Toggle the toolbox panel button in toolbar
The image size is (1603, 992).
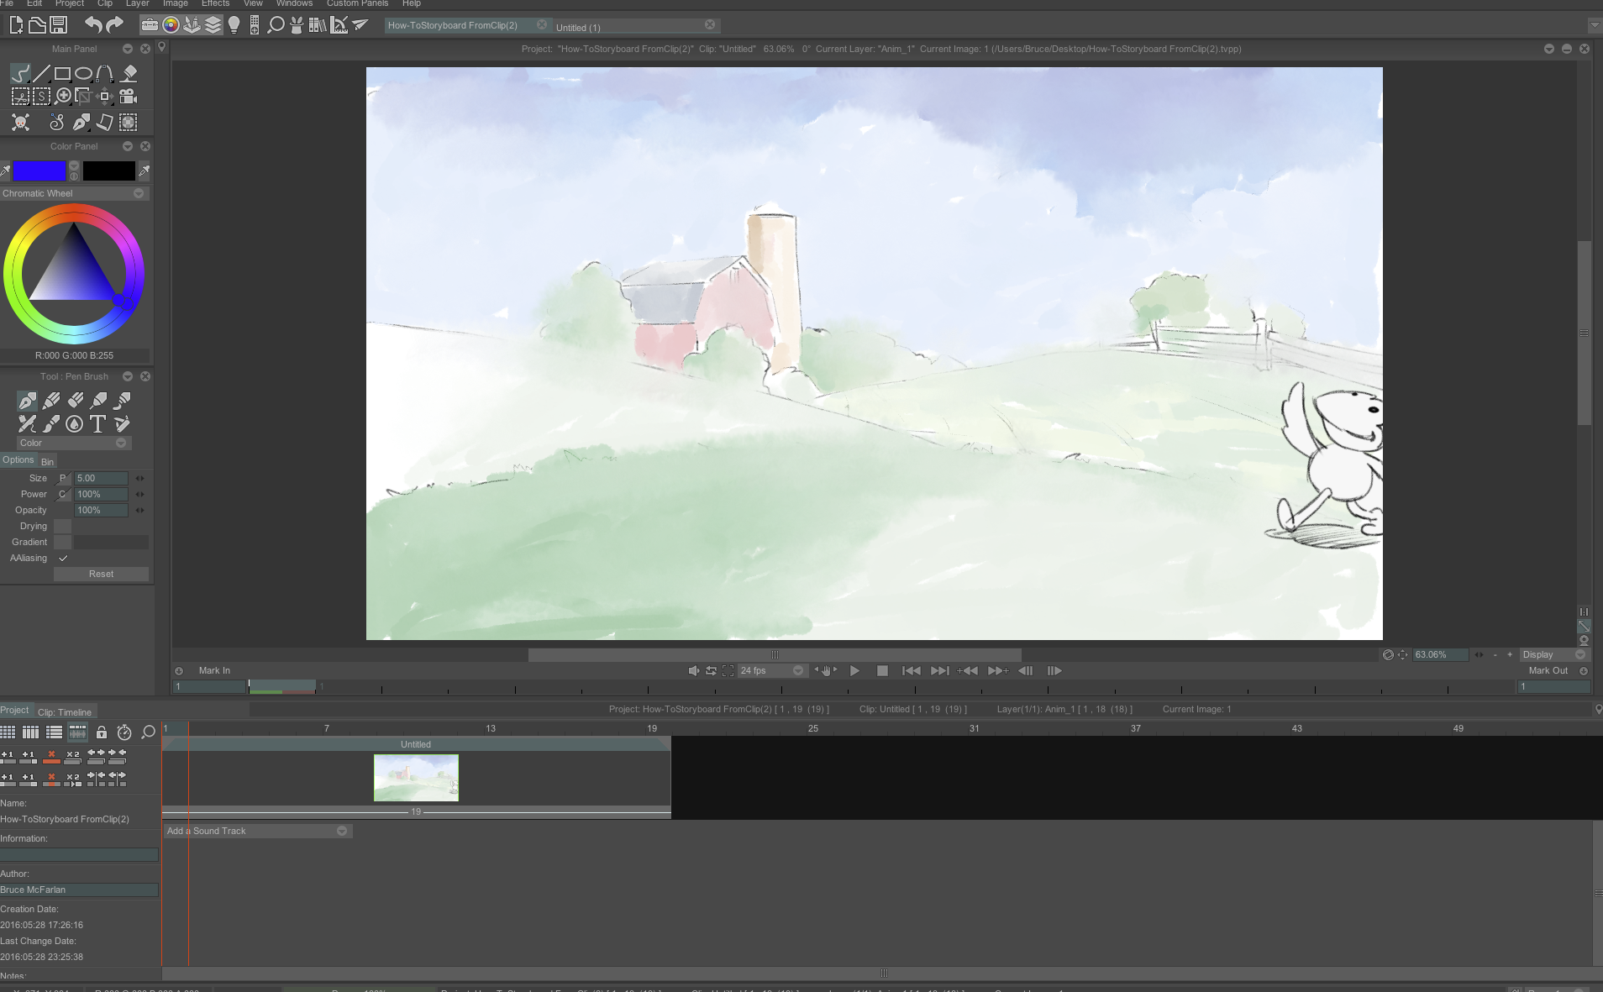click(150, 25)
